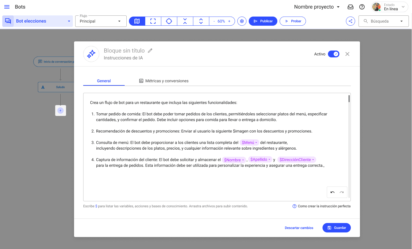Open the hamburger navigation menu

pos(7,7)
